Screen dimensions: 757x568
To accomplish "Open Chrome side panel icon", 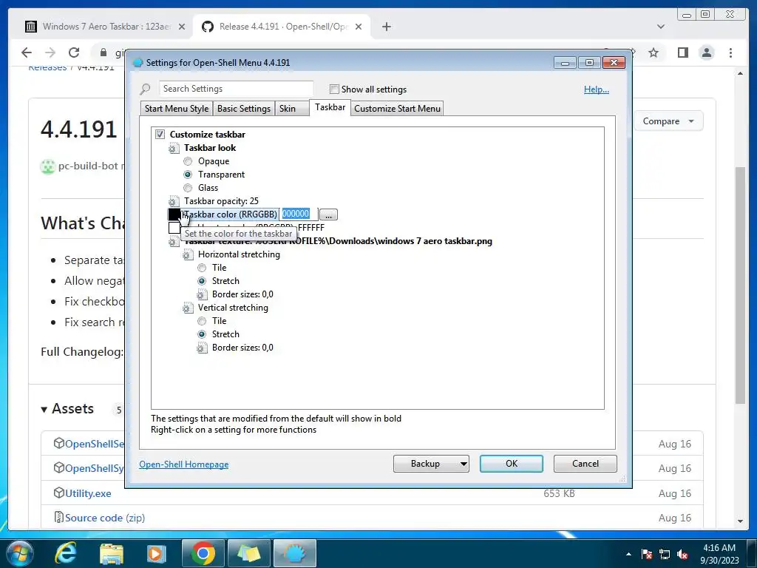I will 682,53.
